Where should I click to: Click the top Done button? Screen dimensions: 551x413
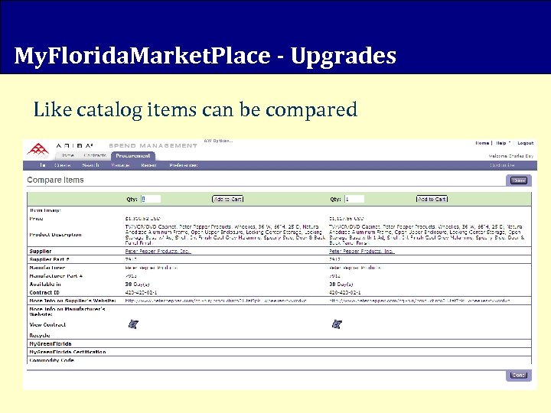pos(519,180)
